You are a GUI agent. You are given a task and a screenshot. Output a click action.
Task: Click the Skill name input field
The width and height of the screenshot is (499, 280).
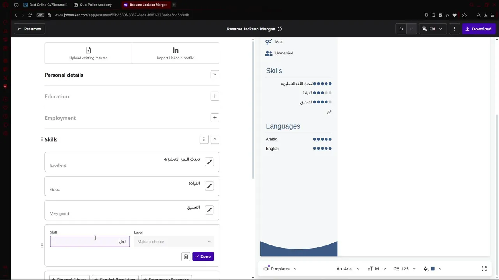point(90,241)
